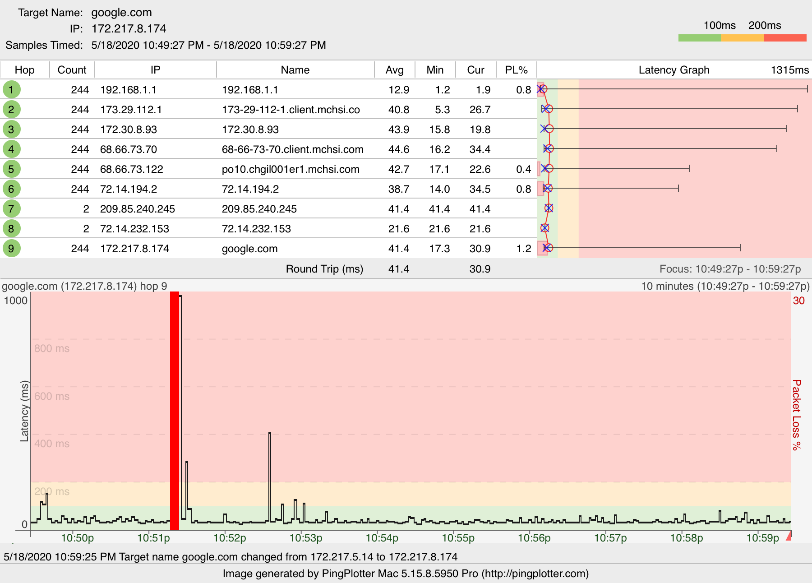Image resolution: width=812 pixels, height=583 pixels.
Task: Click the red 200ms legend color swatch
Action: click(x=785, y=38)
